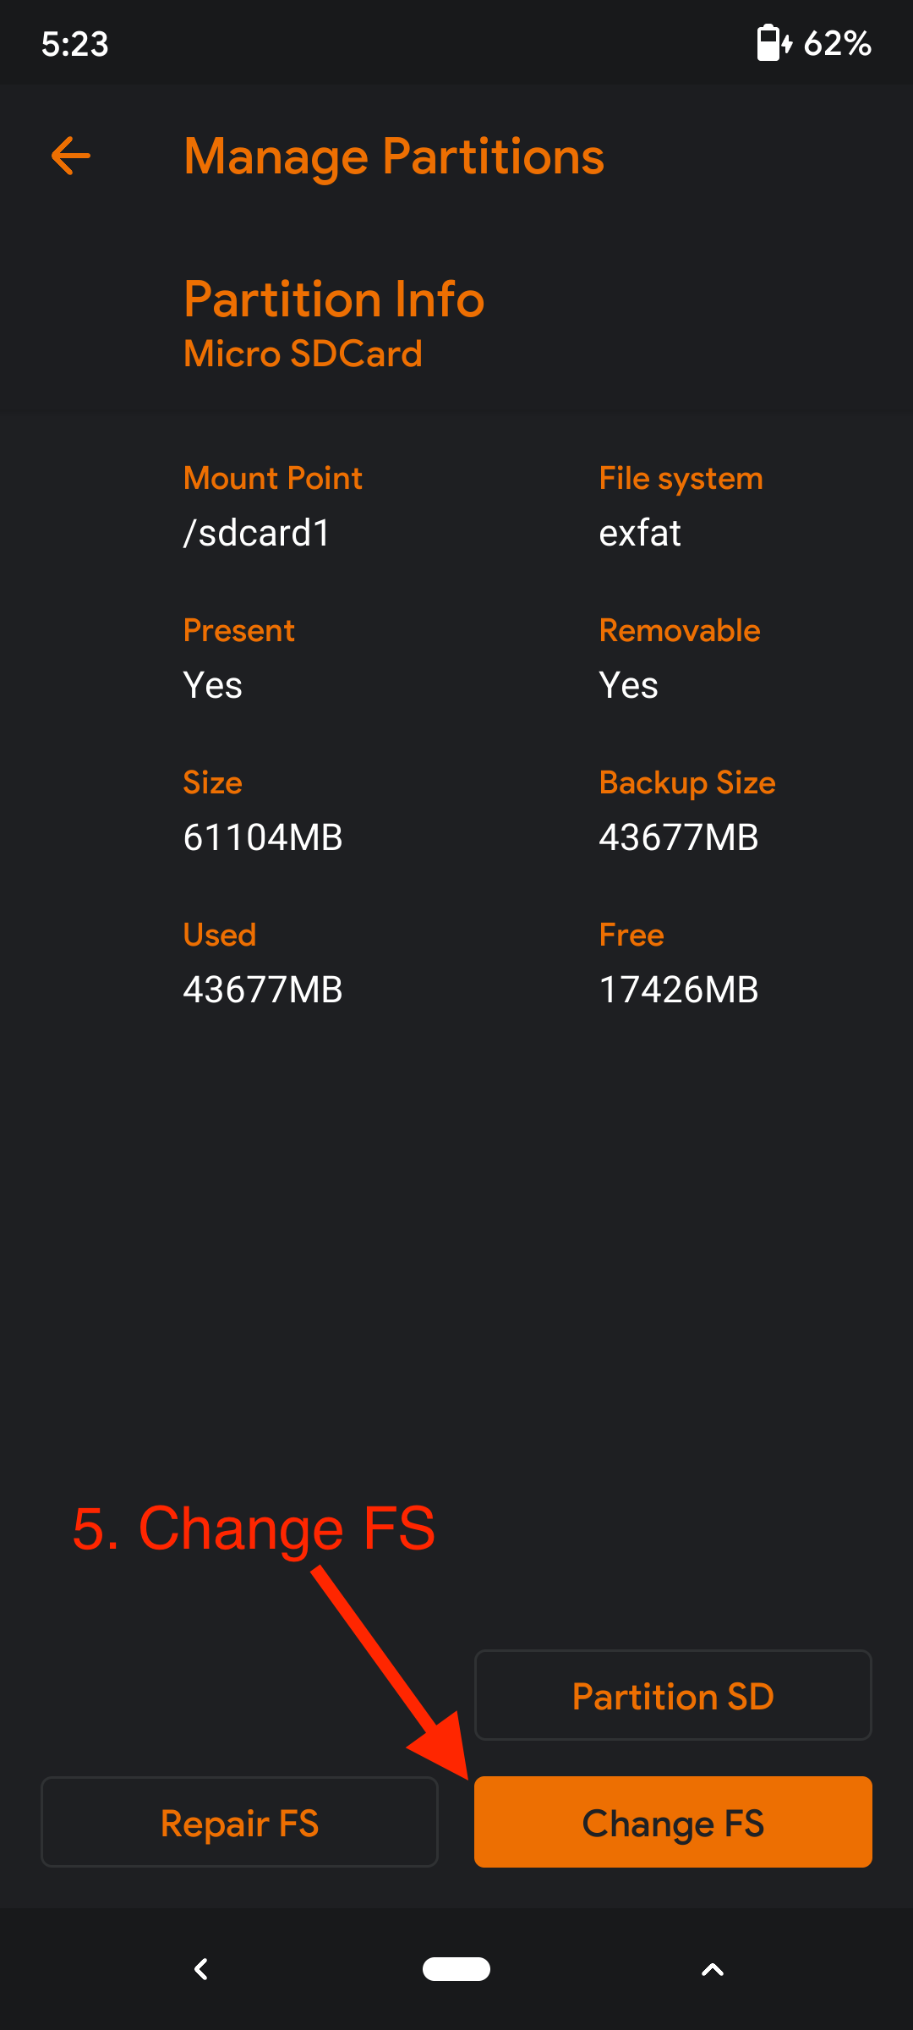913x2030 pixels.
Task: Tap the 62% battery percentage
Action: 837,43
